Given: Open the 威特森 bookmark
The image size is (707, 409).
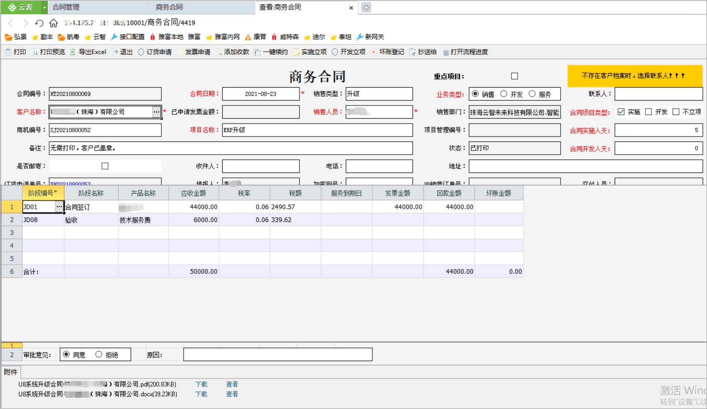Looking at the screenshot, I should (285, 37).
